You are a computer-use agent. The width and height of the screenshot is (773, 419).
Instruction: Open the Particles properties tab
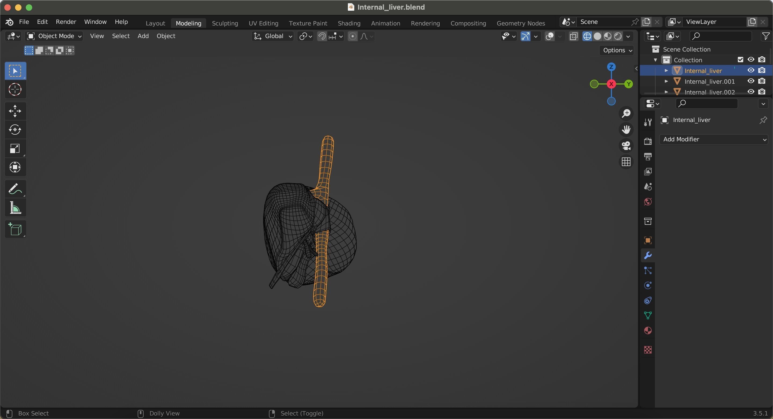click(x=648, y=271)
